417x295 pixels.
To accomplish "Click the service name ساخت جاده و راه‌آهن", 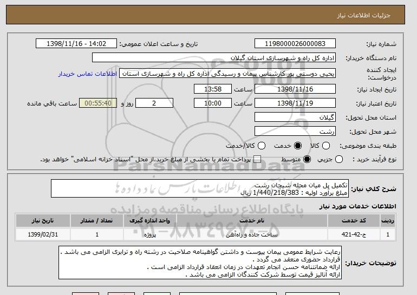I will click(252, 235).
